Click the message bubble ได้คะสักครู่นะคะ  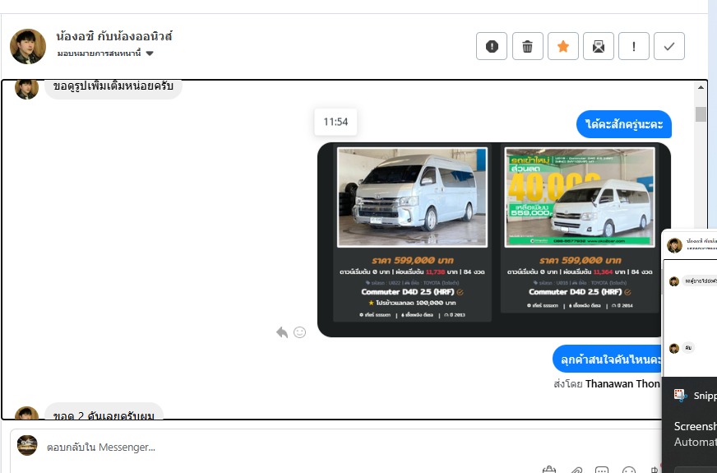tap(624, 124)
